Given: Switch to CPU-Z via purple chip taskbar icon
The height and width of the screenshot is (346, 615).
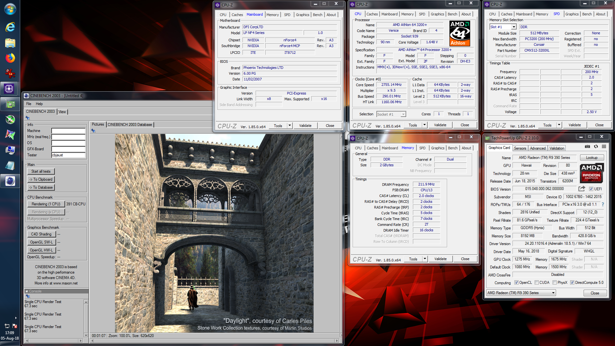Looking at the screenshot, I should pos(9,89).
